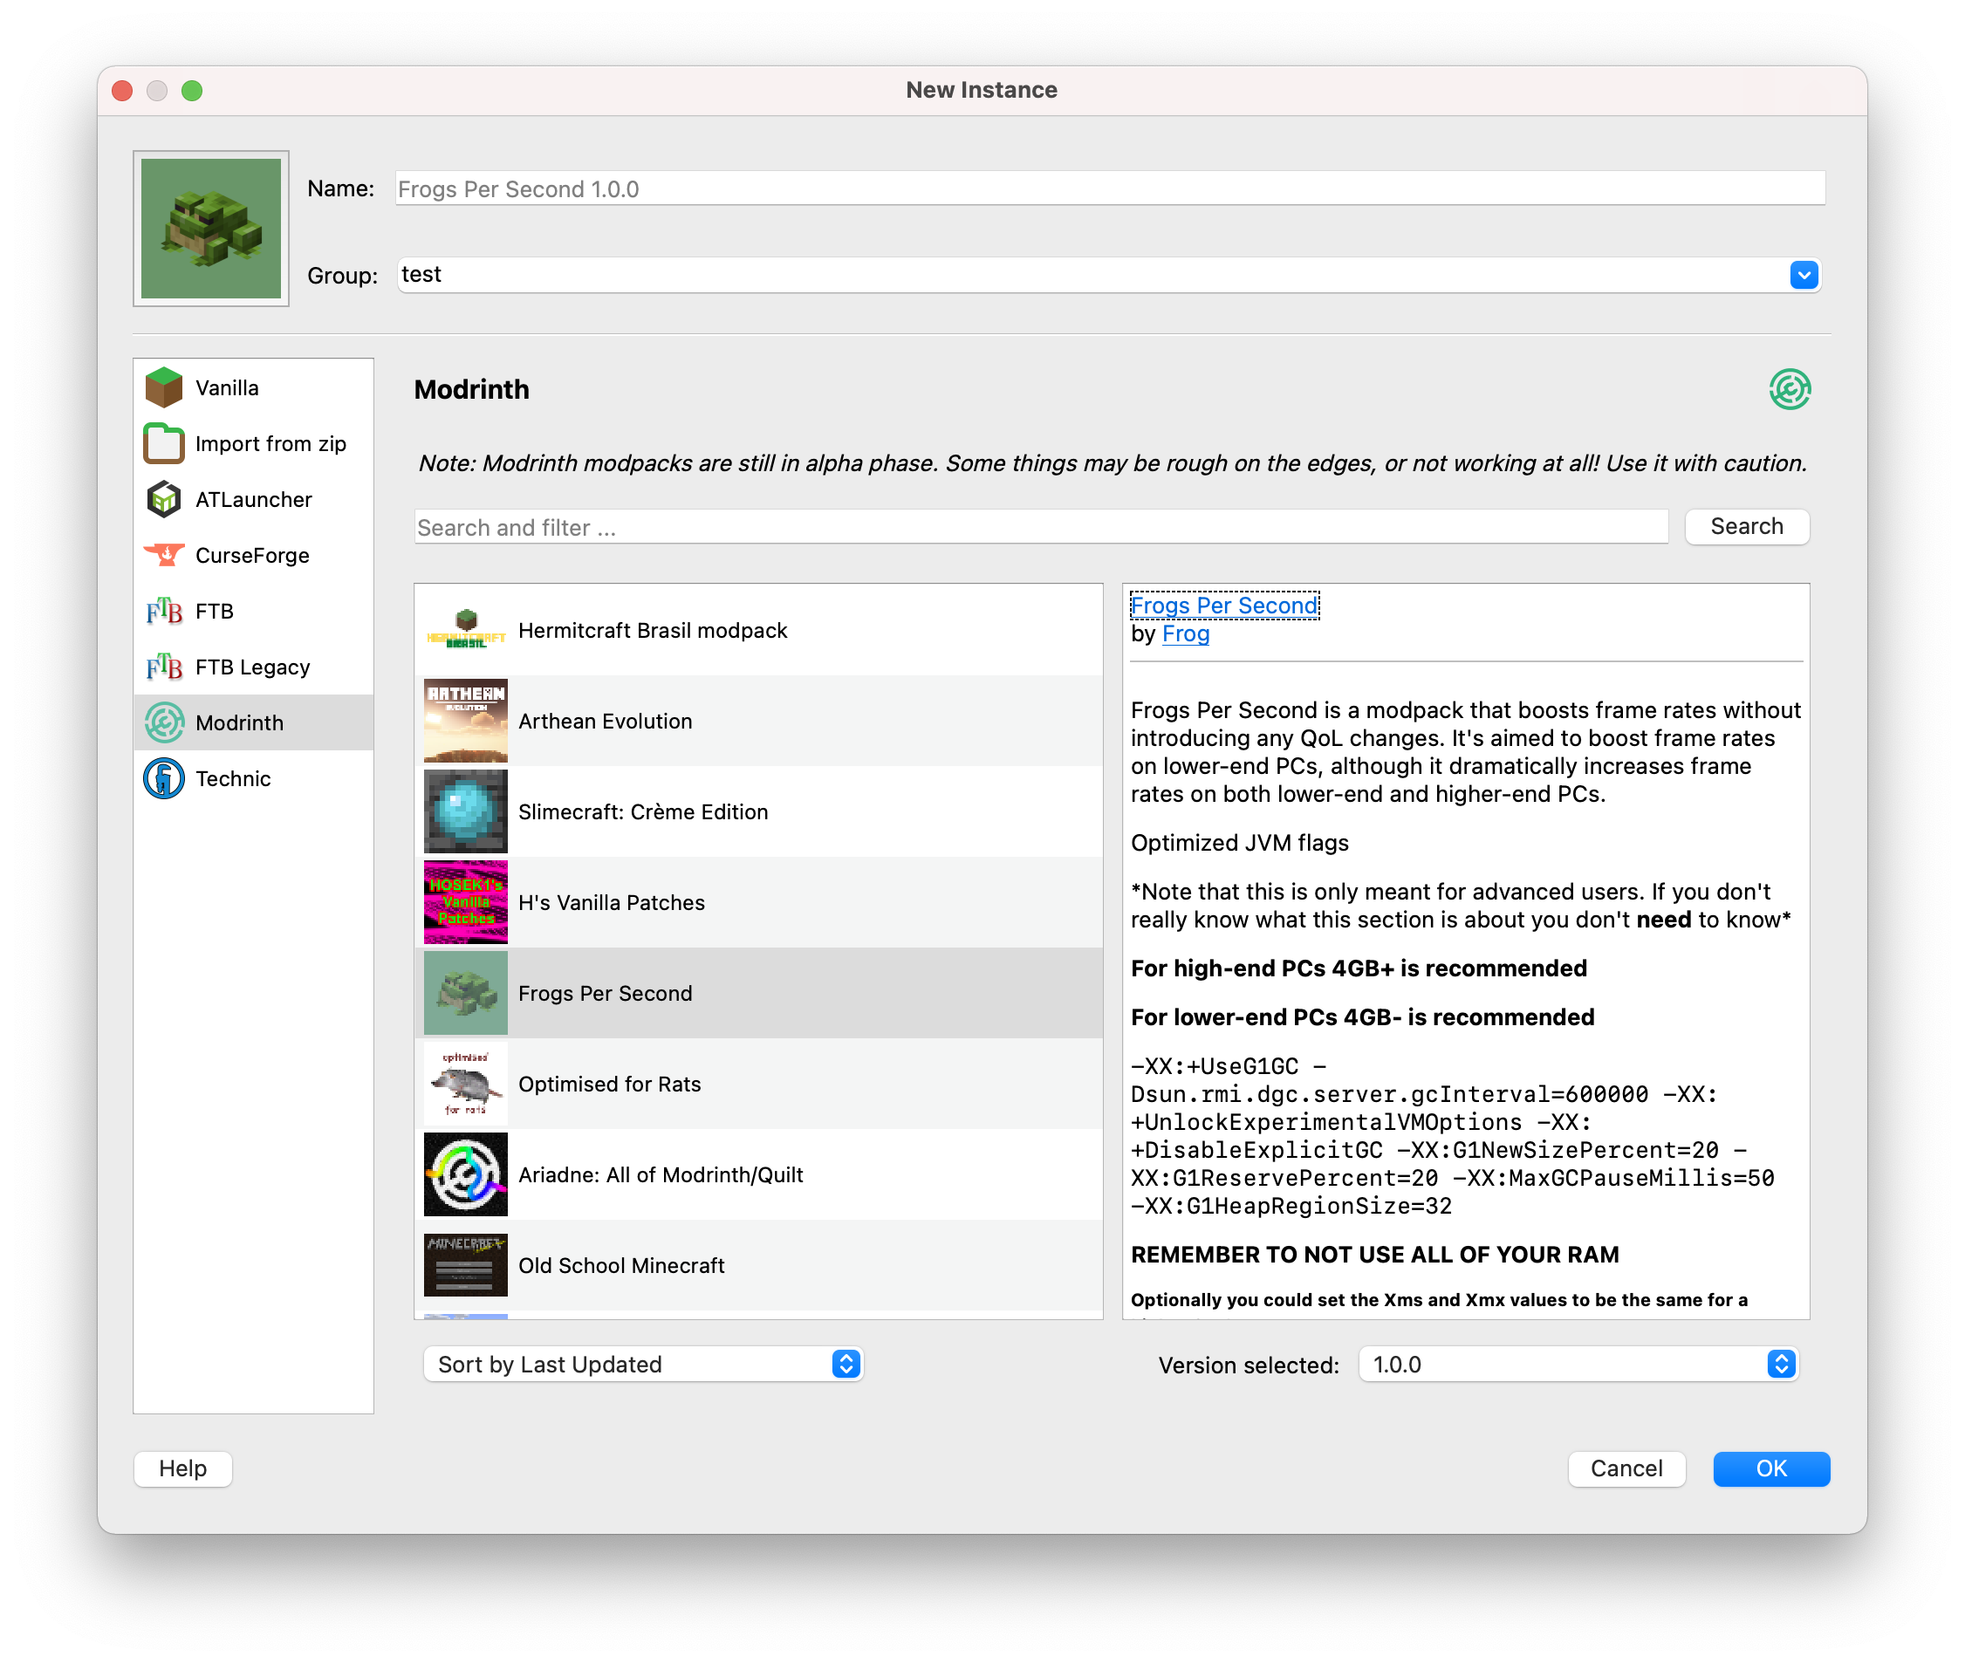The image size is (1965, 1663).
Task: Select the FTB Legacy icon
Action: pyautogui.click(x=164, y=667)
